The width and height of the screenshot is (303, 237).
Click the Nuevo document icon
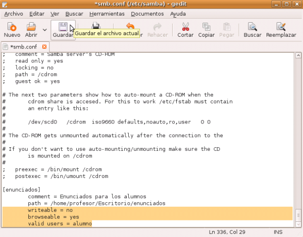(12, 29)
